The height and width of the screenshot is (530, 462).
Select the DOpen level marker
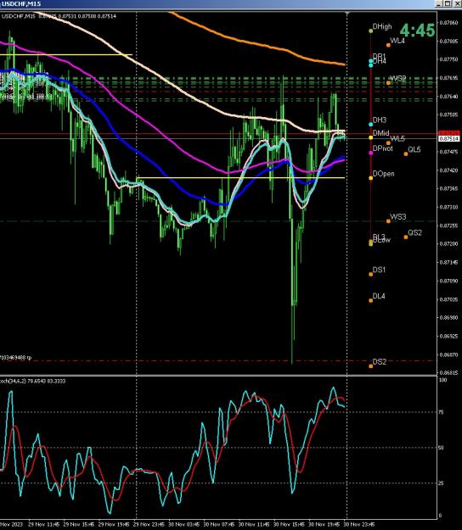click(x=370, y=178)
